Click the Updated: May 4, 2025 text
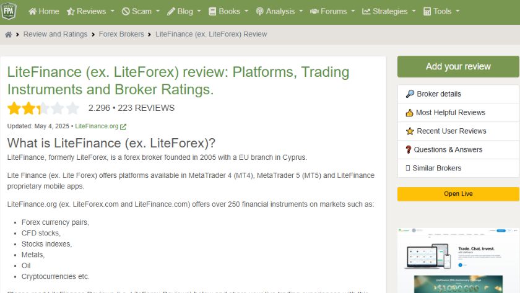 pos(38,126)
